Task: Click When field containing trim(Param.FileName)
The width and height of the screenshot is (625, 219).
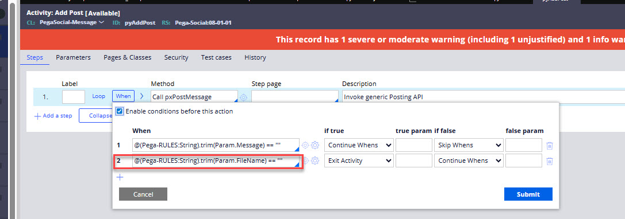Action: pyautogui.click(x=216, y=161)
